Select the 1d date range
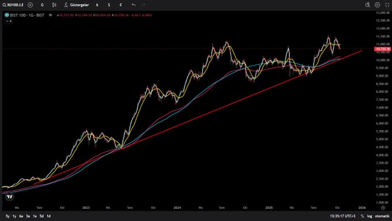392x221 pixels. click(x=48, y=216)
